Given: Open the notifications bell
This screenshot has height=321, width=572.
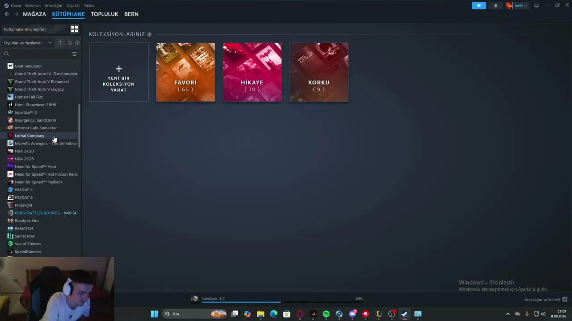Looking at the screenshot, I should coord(496,5).
